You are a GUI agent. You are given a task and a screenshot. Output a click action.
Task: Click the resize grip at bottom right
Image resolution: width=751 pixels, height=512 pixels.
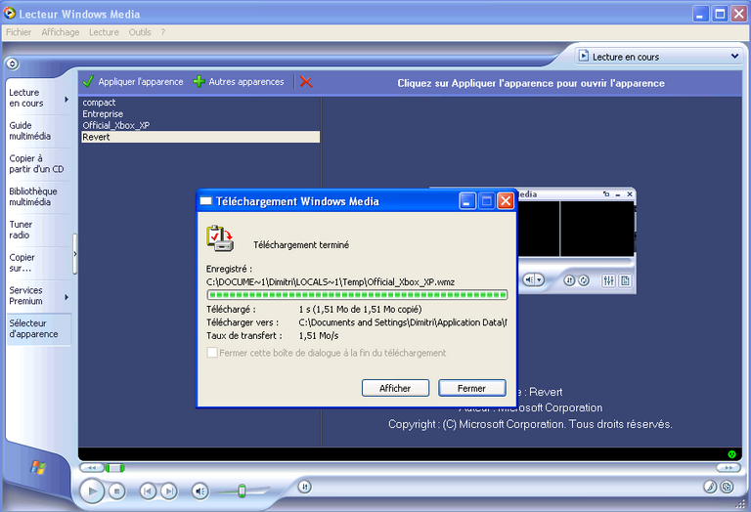(x=740, y=503)
